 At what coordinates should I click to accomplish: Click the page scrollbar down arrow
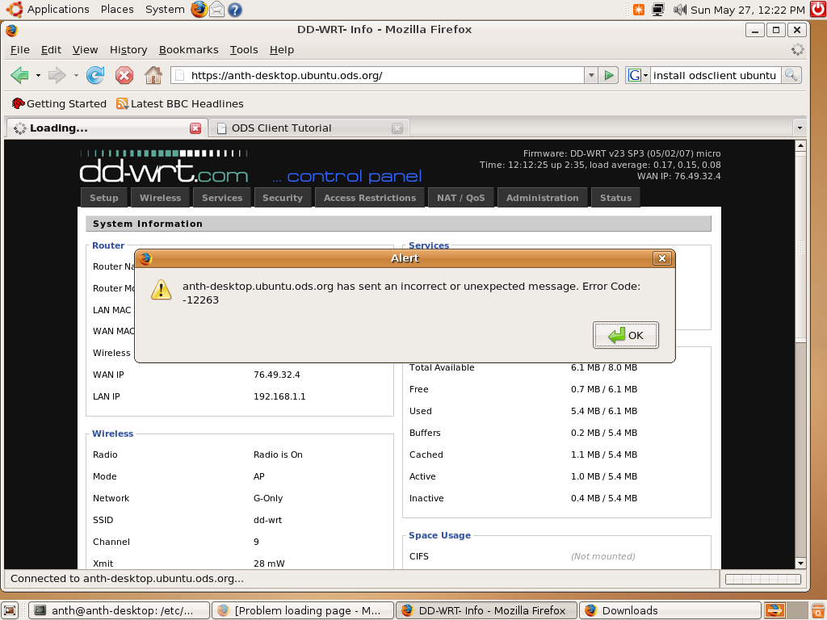800,563
